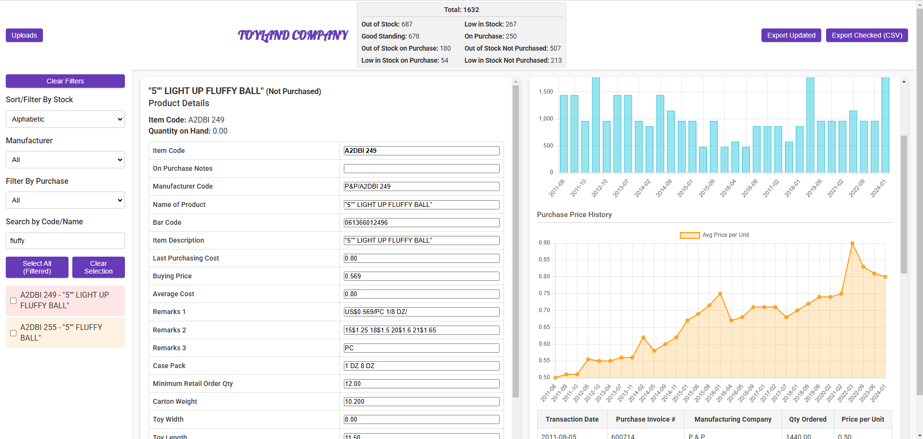Viewport: 923px width, 439px height.
Task: Click Export Checked (CSV) button
Action: point(867,35)
